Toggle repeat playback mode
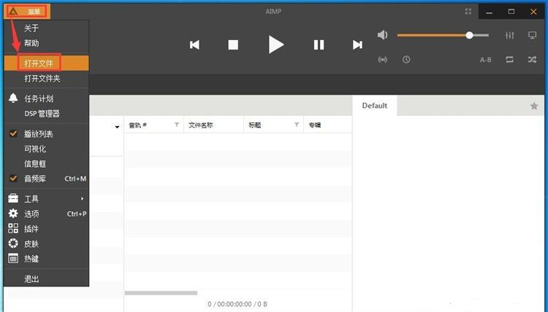548x312 pixels. [509, 60]
